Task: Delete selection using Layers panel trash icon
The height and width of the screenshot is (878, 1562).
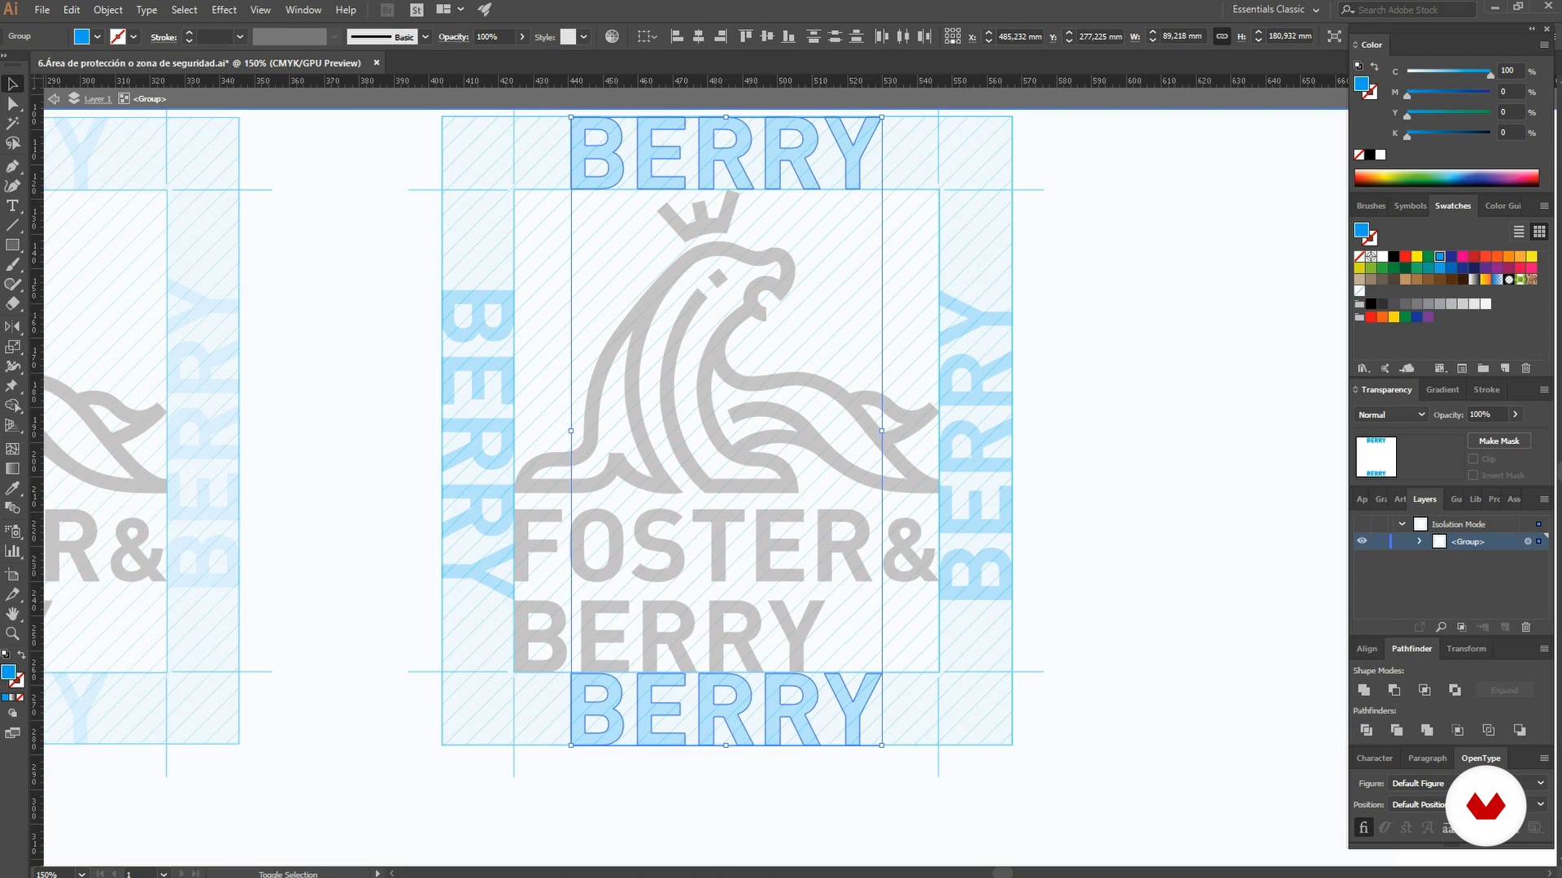Action: pos(1526,627)
